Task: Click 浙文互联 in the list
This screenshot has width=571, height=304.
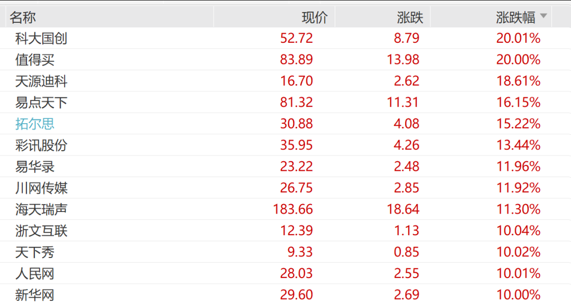Action: click(x=41, y=231)
